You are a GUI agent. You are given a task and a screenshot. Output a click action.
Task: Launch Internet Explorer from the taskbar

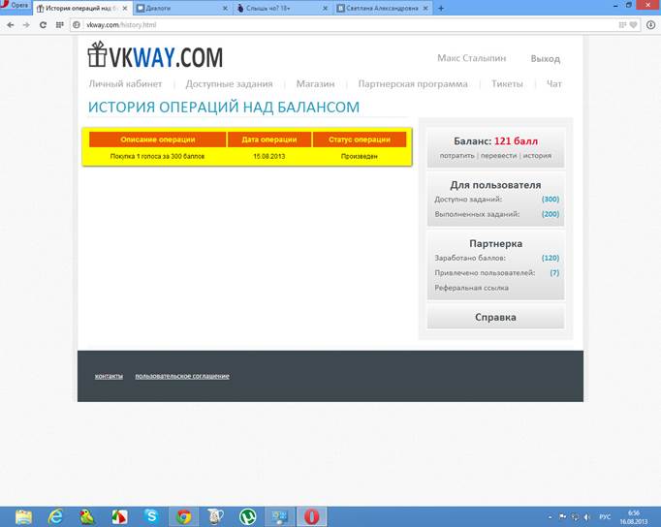[55, 516]
